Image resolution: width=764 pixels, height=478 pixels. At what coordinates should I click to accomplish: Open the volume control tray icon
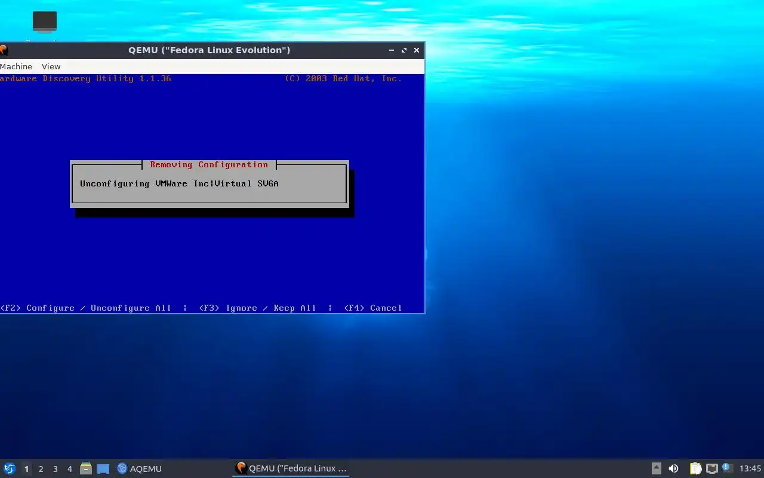[x=673, y=468]
